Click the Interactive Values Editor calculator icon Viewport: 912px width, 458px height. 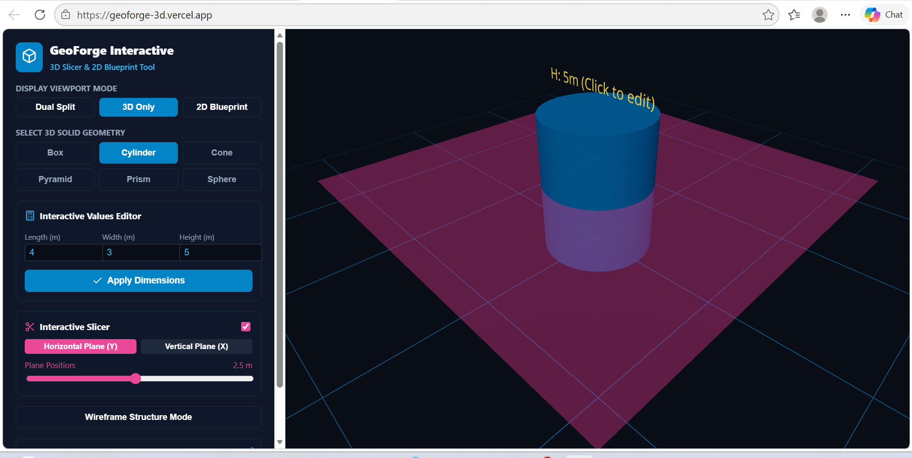pos(30,216)
